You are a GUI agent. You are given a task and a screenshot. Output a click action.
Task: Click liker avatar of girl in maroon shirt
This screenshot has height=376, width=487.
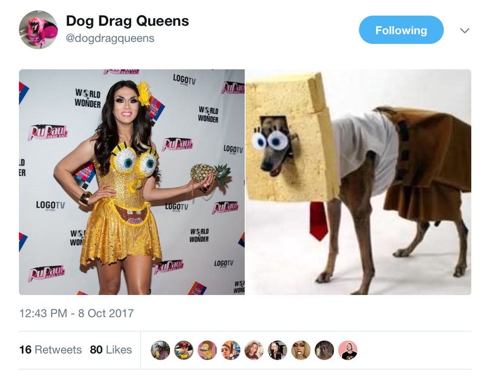point(254,350)
